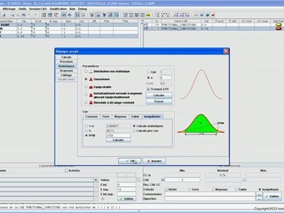Click the Nom CAE column header
Viewport: 284px width, 213px height.
point(181,21)
